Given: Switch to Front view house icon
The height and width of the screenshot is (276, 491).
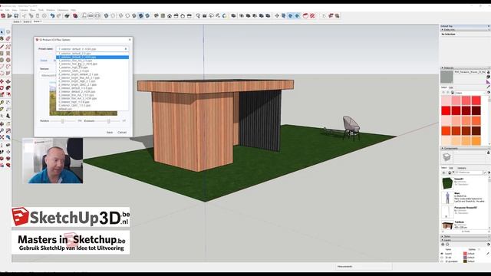Looking at the screenshot, I should 170,15.
